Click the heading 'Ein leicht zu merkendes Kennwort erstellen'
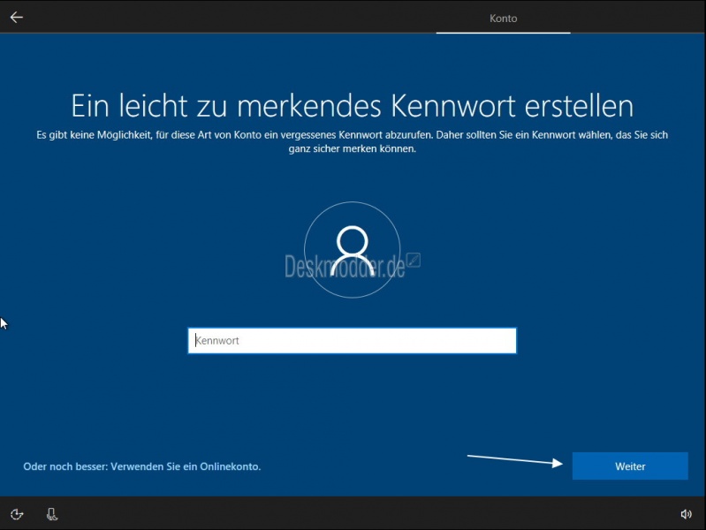The image size is (706, 530). click(352, 106)
